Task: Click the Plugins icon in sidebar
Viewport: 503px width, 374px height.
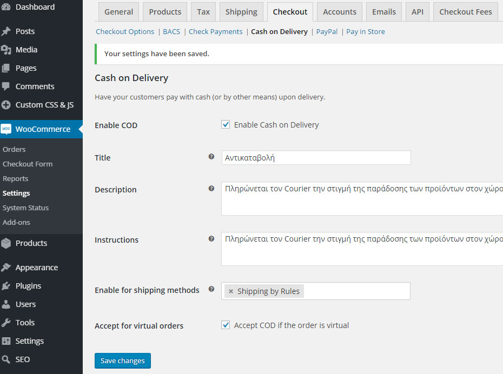Action: 6,286
